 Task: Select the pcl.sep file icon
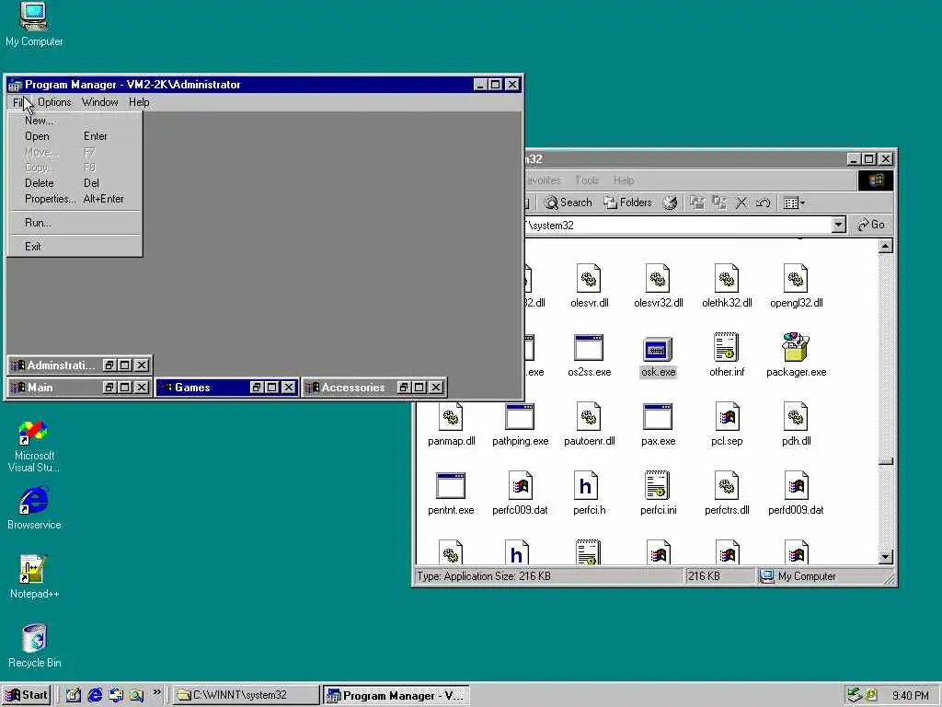pos(727,423)
